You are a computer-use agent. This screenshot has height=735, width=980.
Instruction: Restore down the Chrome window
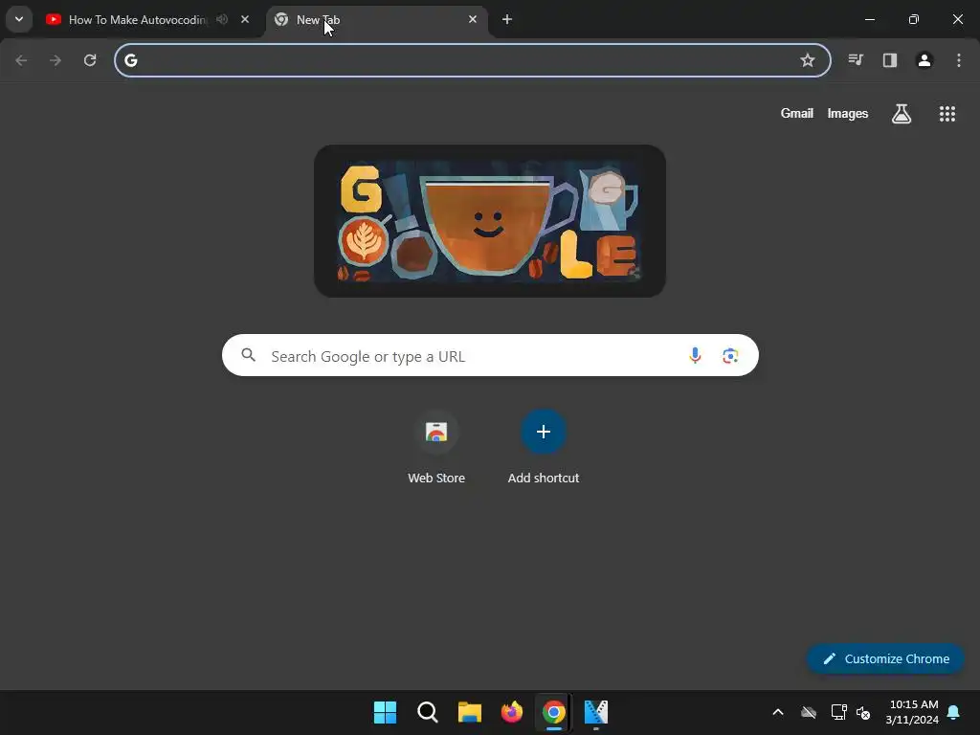[914, 19]
